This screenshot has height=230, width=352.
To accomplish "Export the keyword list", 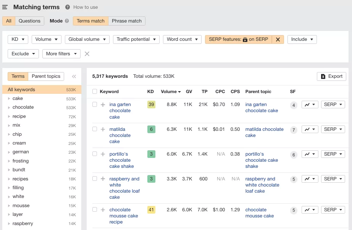I will [x=331, y=76].
